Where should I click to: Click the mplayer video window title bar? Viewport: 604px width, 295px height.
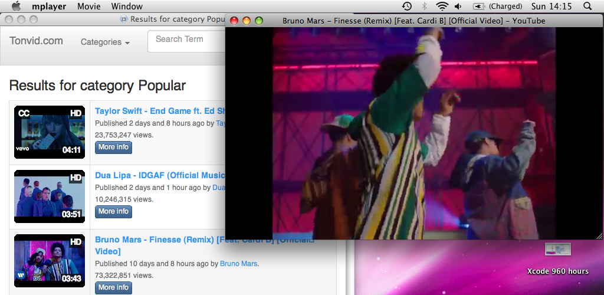414,21
